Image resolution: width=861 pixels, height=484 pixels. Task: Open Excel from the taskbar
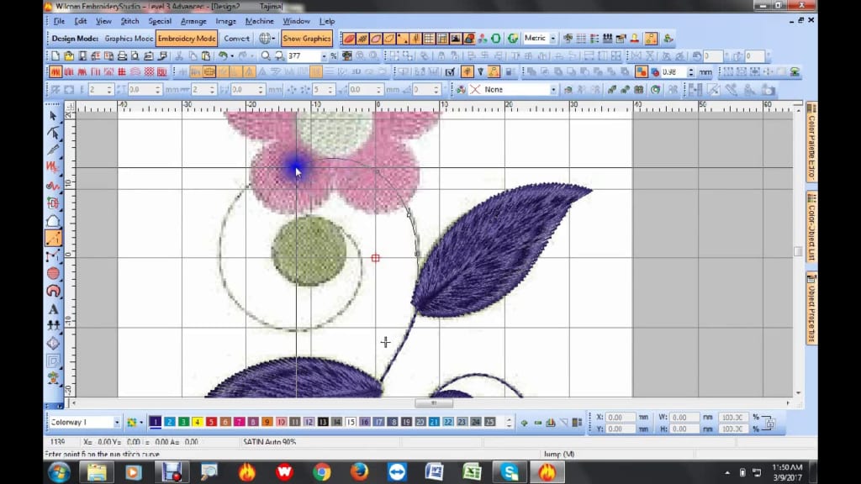[472, 472]
